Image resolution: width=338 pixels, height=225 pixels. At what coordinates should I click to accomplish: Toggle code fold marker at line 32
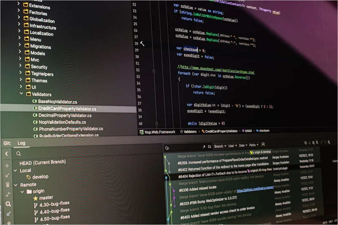[154, 71]
